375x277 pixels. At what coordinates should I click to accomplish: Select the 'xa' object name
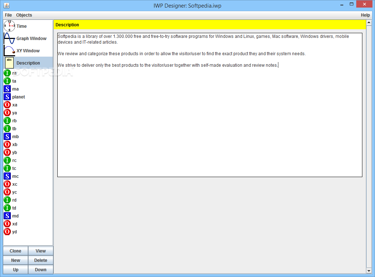(x=14, y=105)
